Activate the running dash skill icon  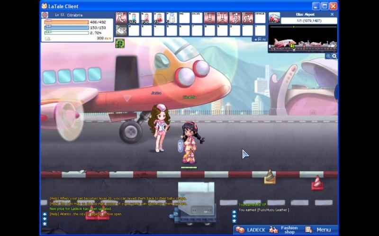tap(235, 18)
